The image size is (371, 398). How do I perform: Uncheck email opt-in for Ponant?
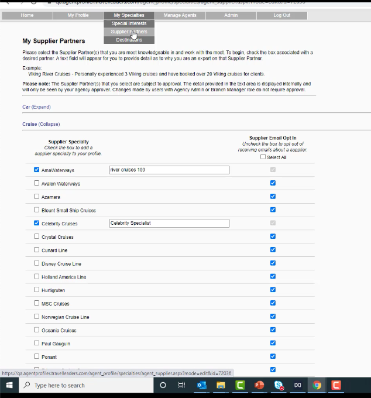273,356
